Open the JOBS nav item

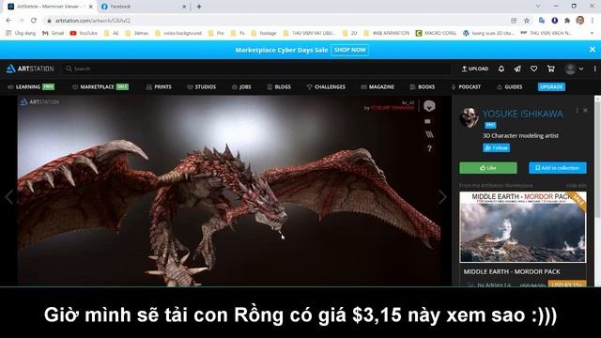pos(241,87)
